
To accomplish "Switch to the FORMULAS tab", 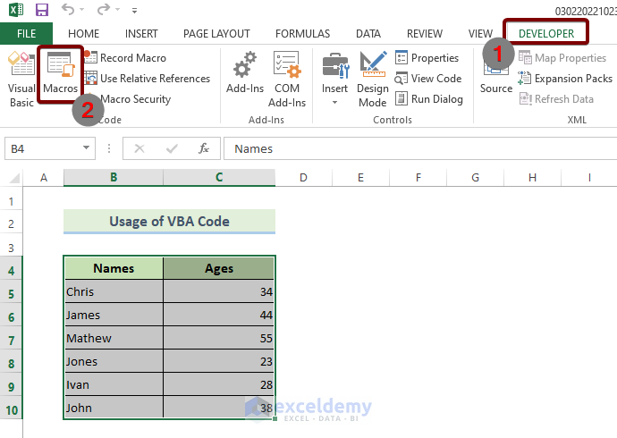I will pyautogui.click(x=302, y=34).
